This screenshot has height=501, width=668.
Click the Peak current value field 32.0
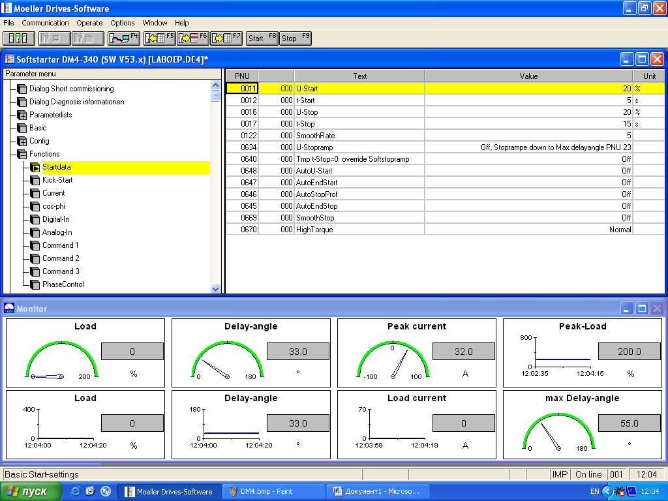pos(464,352)
